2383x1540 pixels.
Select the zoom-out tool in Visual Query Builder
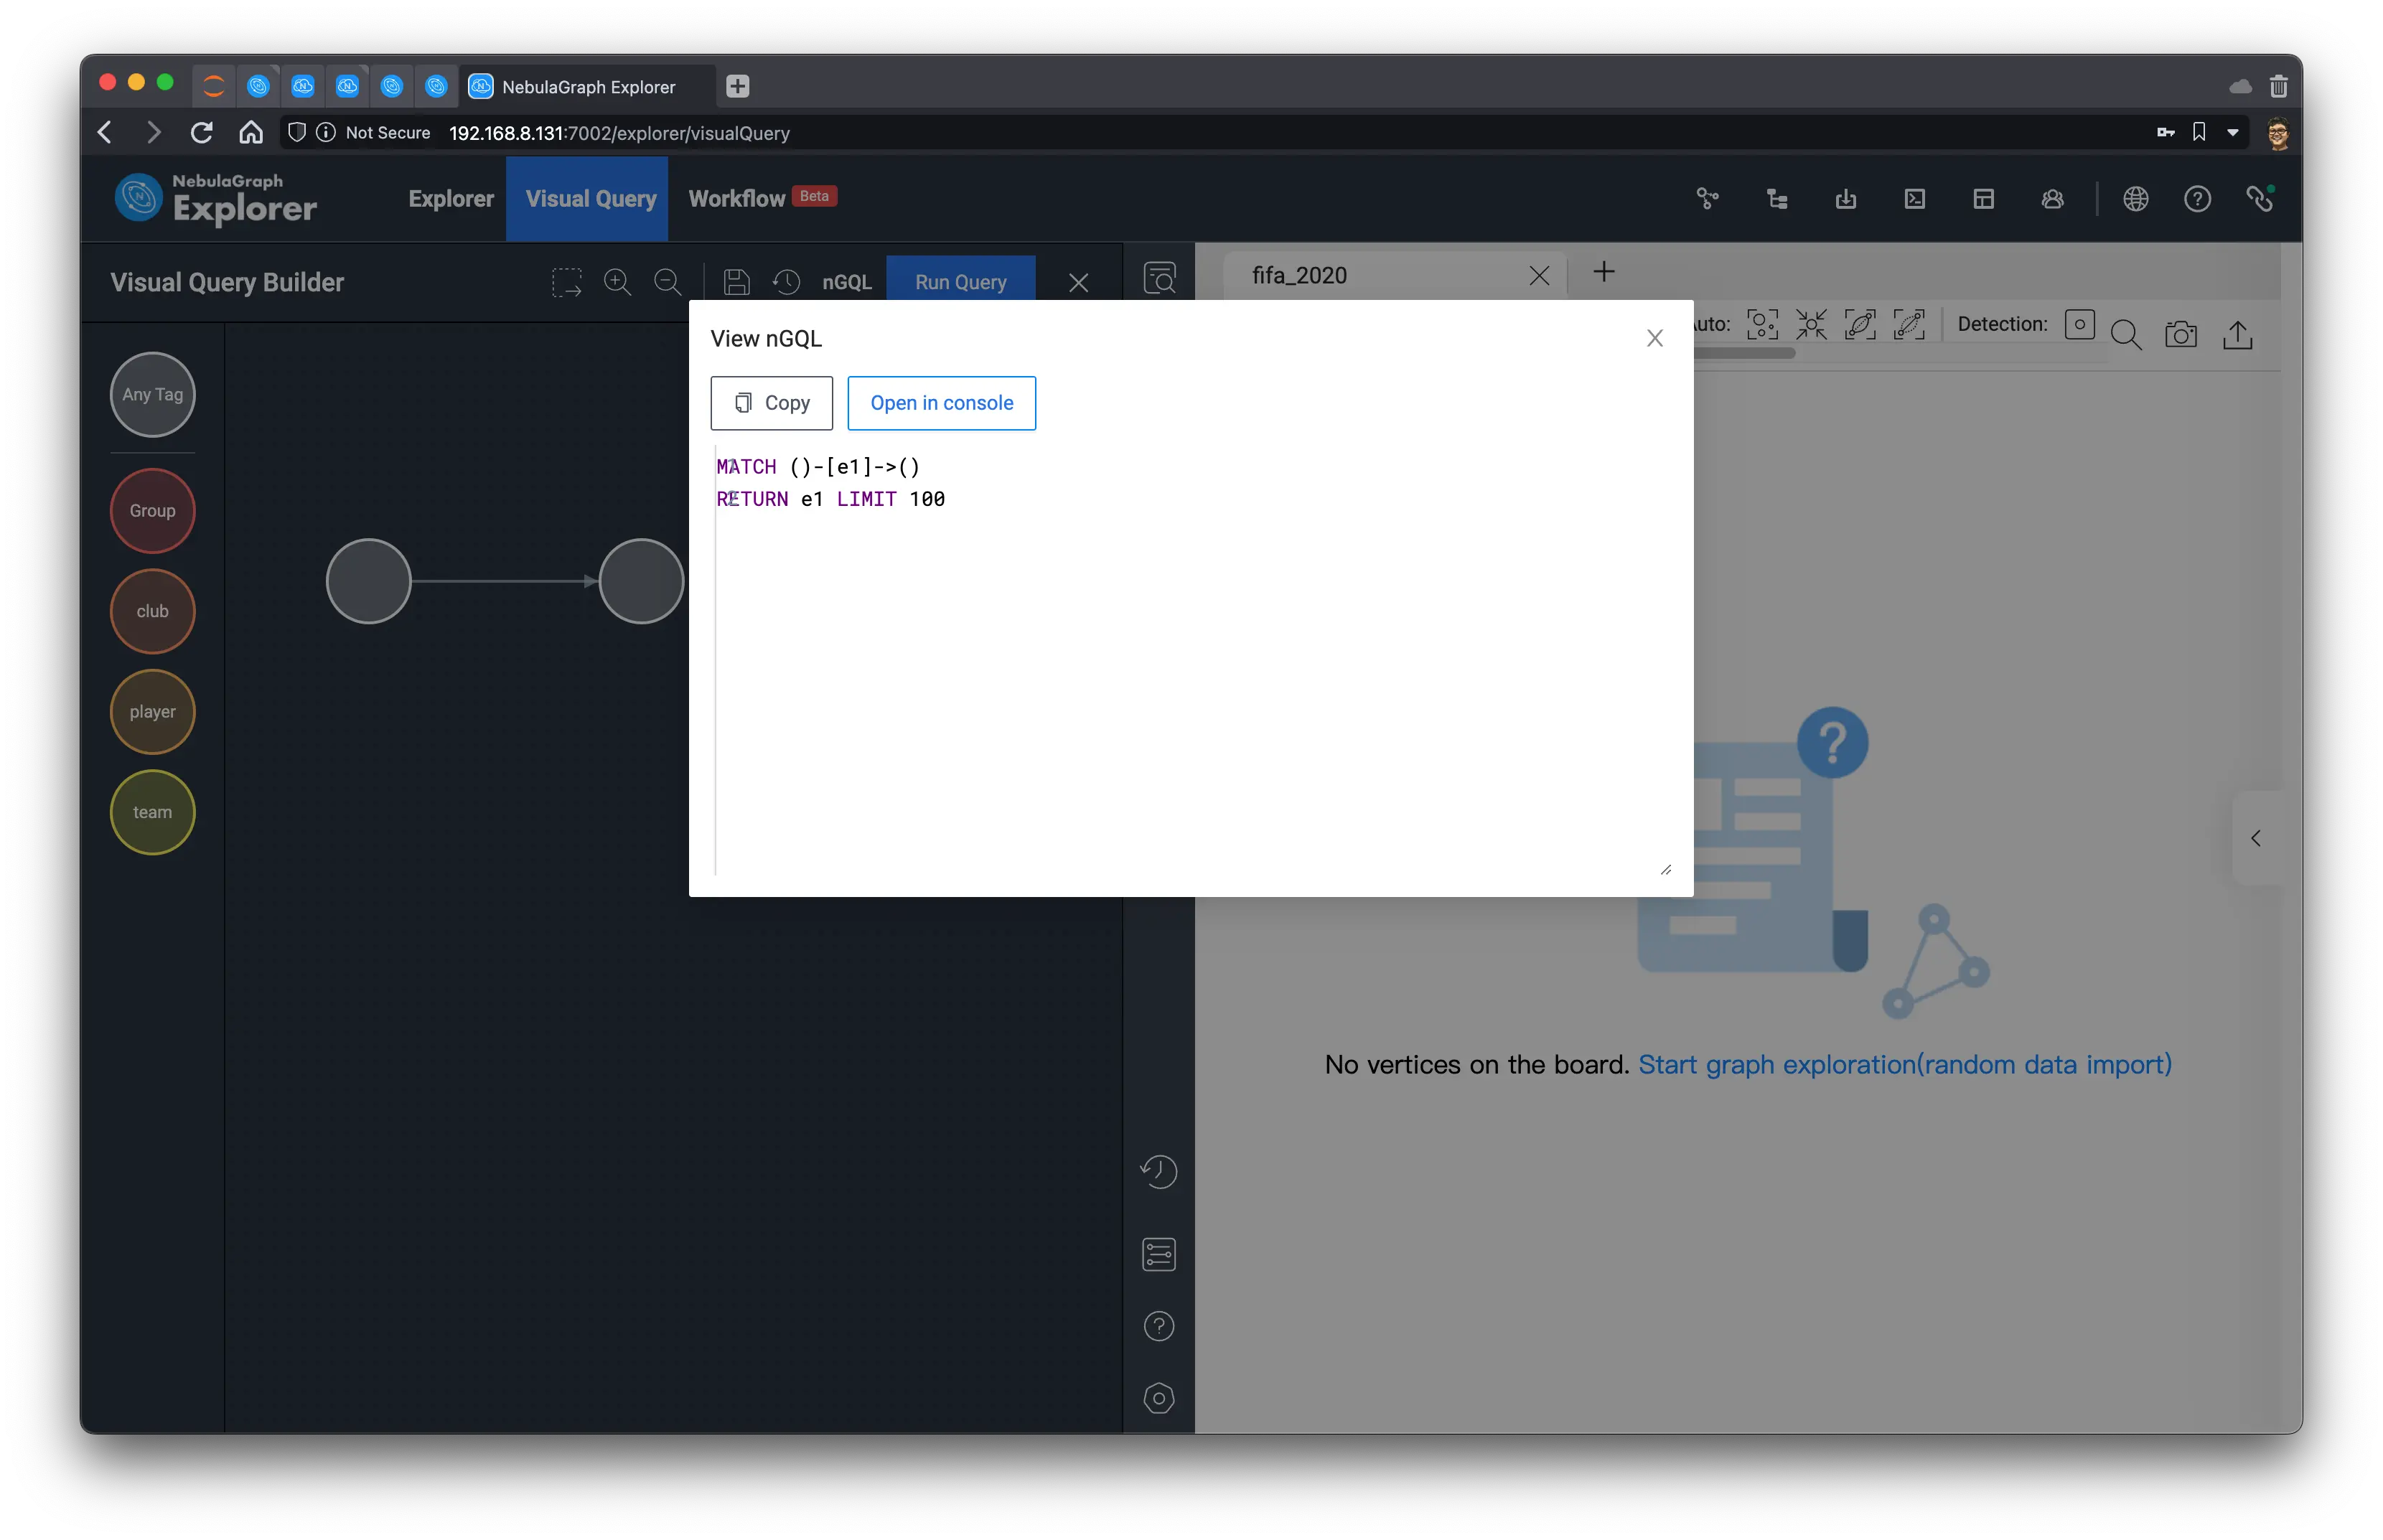[665, 281]
